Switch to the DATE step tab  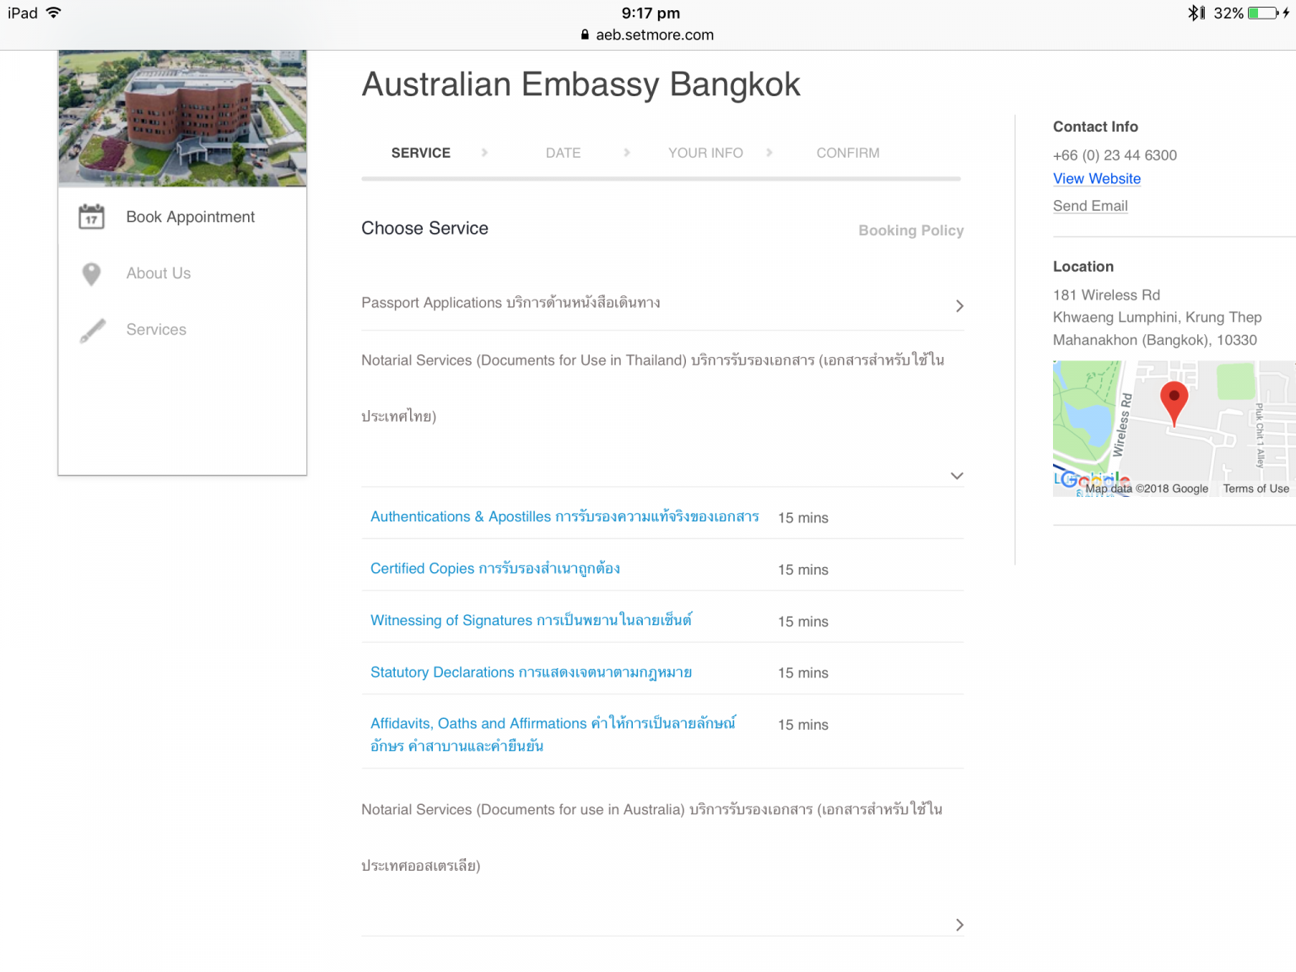[x=563, y=153]
